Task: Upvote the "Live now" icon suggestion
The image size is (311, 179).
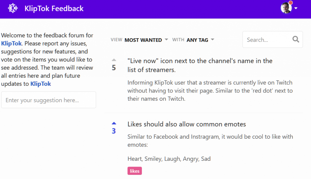Action: point(114,60)
